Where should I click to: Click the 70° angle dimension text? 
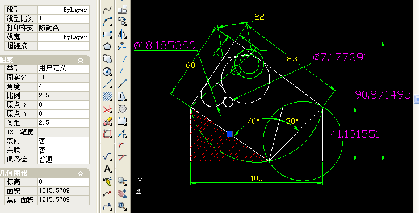pos(253,121)
